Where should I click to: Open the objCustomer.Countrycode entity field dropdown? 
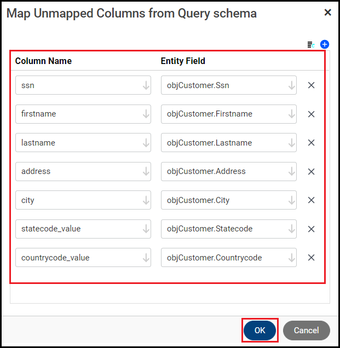point(291,258)
